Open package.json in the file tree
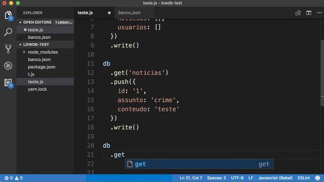Viewport: 324px width, 182px height. tap(45, 67)
